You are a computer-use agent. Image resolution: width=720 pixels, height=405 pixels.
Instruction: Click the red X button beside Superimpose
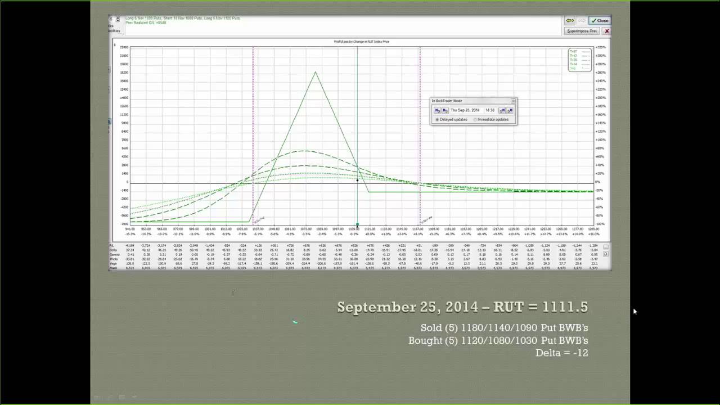(x=606, y=31)
